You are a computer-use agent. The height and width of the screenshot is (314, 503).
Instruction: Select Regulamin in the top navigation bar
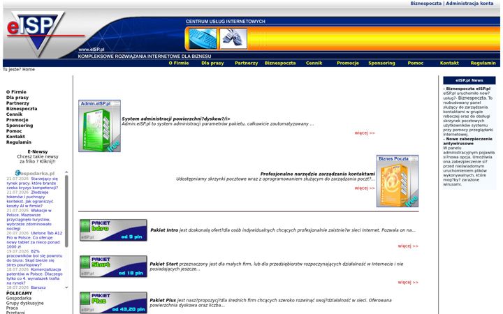[x=483, y=63]
